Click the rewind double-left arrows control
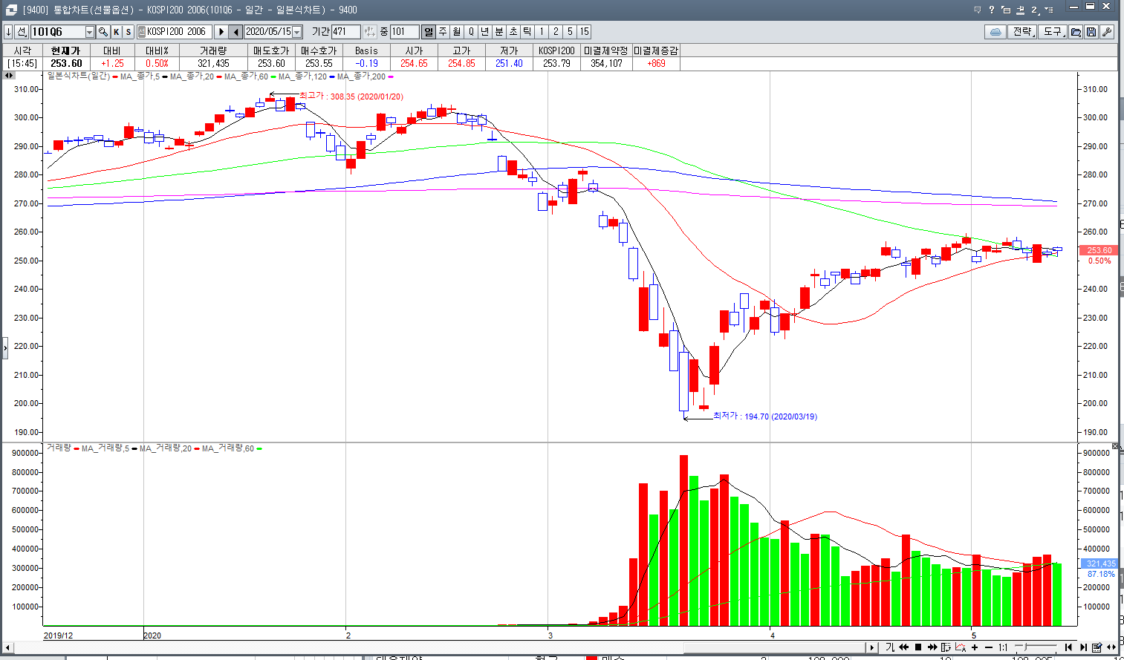Screen dimensions: 1124x660 904,647
